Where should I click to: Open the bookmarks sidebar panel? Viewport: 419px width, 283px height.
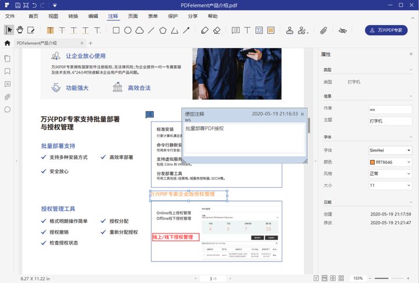point(8,71)
